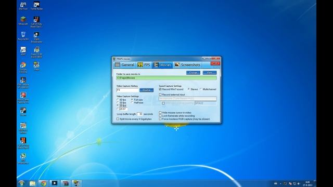Enable Force lossless RGB capture
This screenshot has height=187, width=333.
point(160,119)
